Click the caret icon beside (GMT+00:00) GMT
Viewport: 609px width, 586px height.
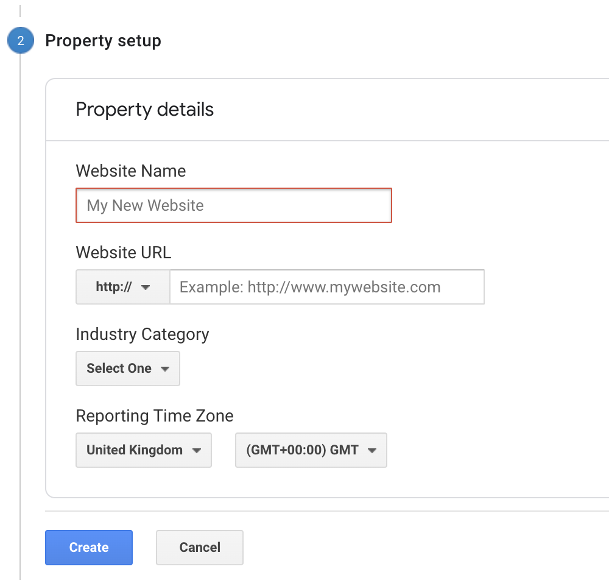(x=372, y=451)
